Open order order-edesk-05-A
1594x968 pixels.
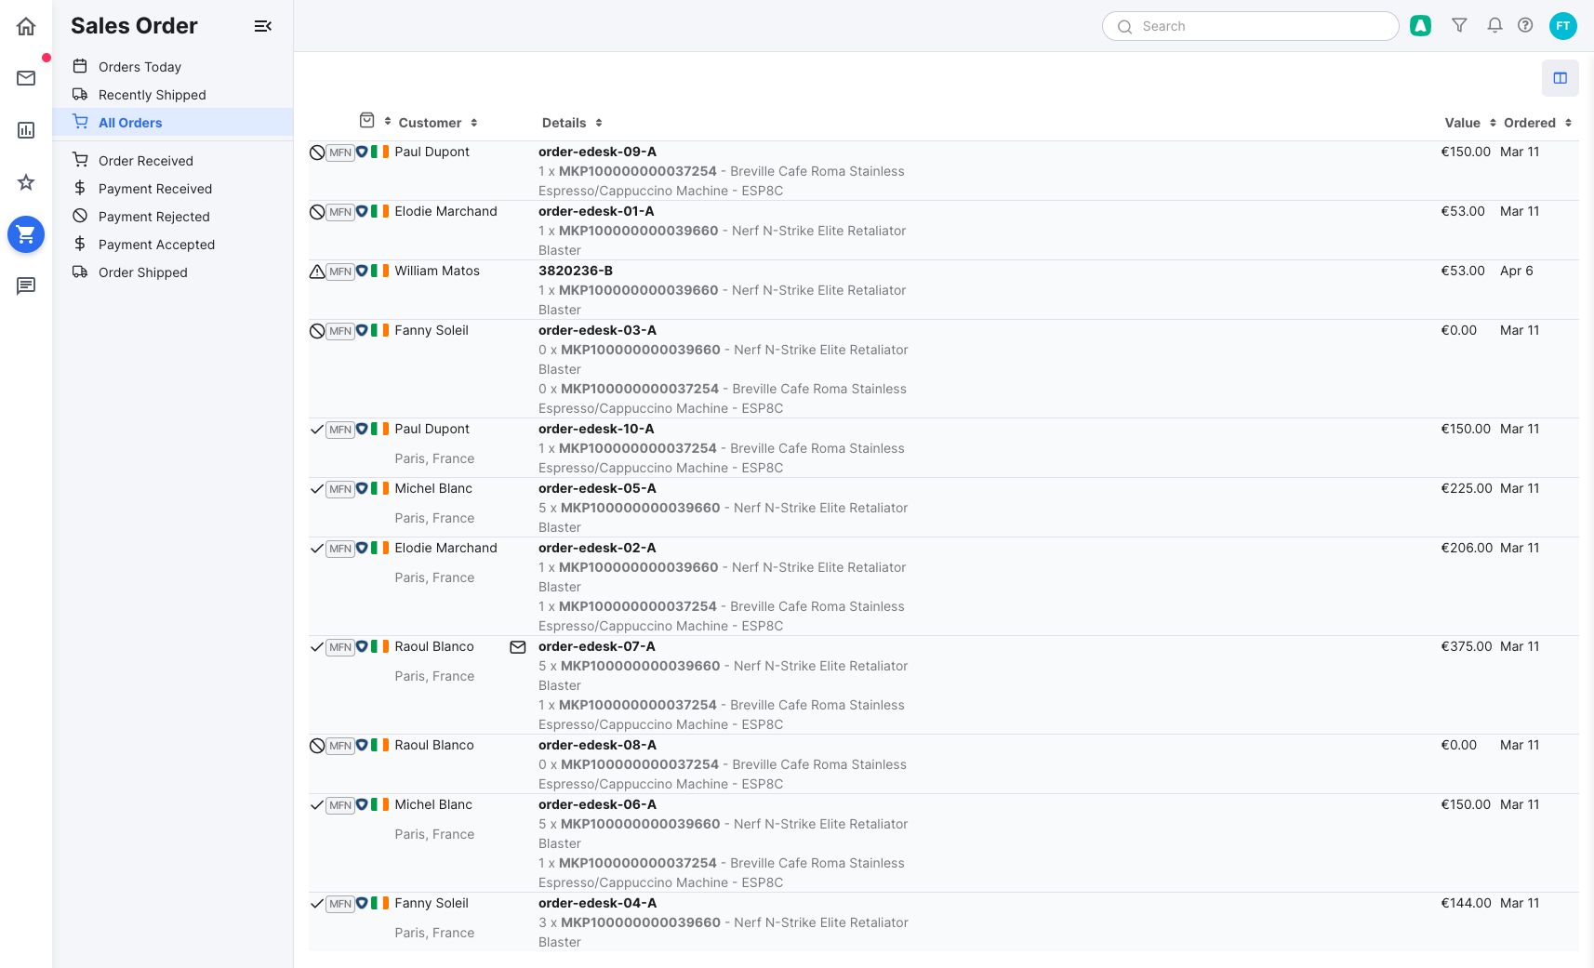597,488
